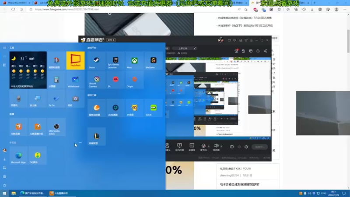Open Downloads shortcut in Start sidebar

tap(4, 159)
